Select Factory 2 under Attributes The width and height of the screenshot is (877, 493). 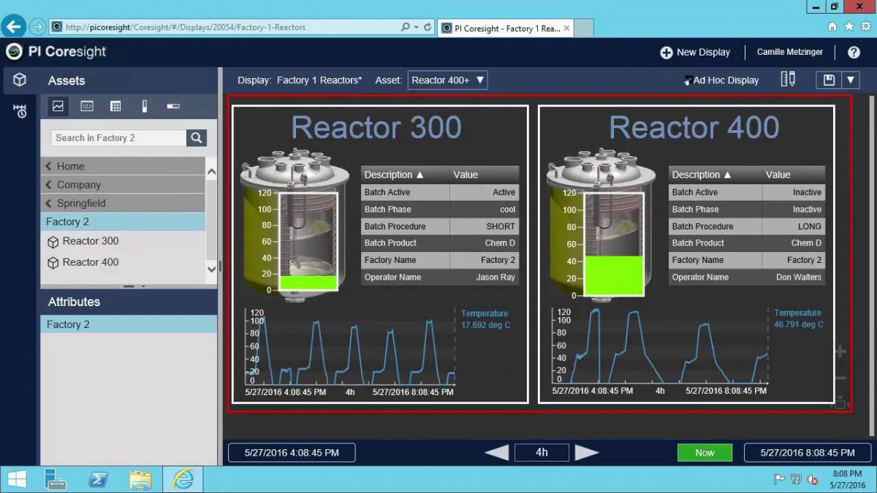pos(129,324)
